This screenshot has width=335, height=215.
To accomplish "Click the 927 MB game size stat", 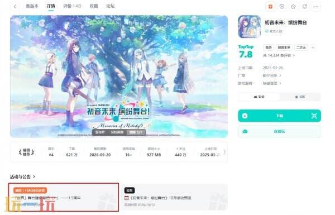I will coord(154,152).
